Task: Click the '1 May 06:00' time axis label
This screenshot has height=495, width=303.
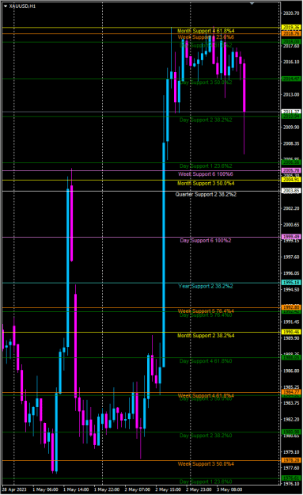Action: [x=45, y=489]
